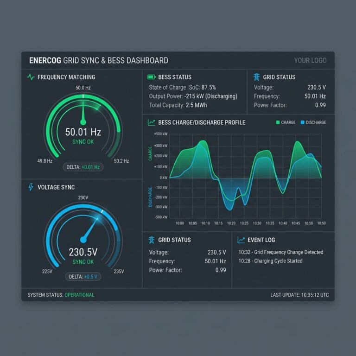Screen dimensions: 356x356
Task: Click the 10:20 time marker on chart
Action: click(231, 223)
